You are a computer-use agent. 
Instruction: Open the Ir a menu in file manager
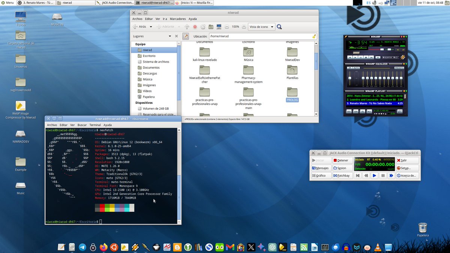point(165,19)
